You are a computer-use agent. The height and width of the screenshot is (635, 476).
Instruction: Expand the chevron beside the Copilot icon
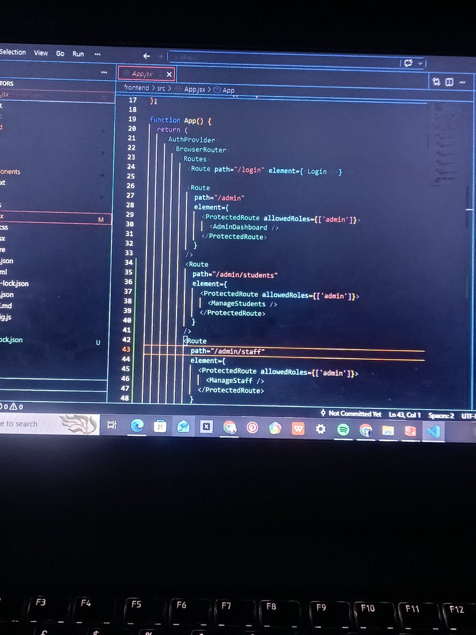click(420, 63)
